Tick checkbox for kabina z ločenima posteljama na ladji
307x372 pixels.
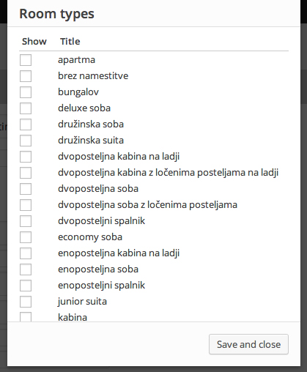pyautogui.click(x=26, y=173)
